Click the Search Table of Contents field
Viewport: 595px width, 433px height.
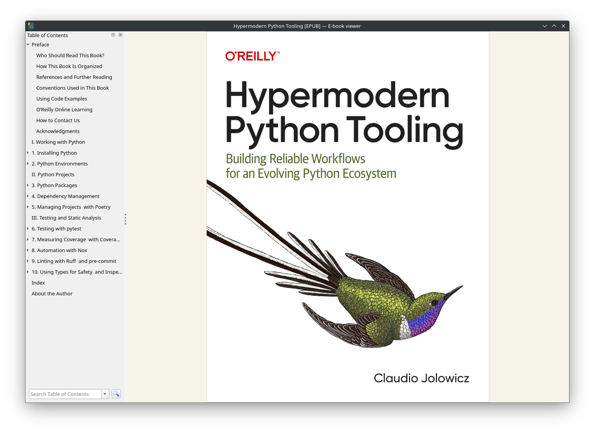click(x=65, y=394)
